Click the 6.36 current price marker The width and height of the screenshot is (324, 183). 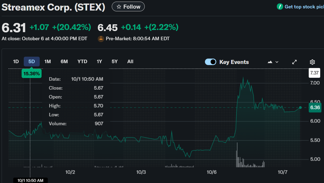click(315, 108)
